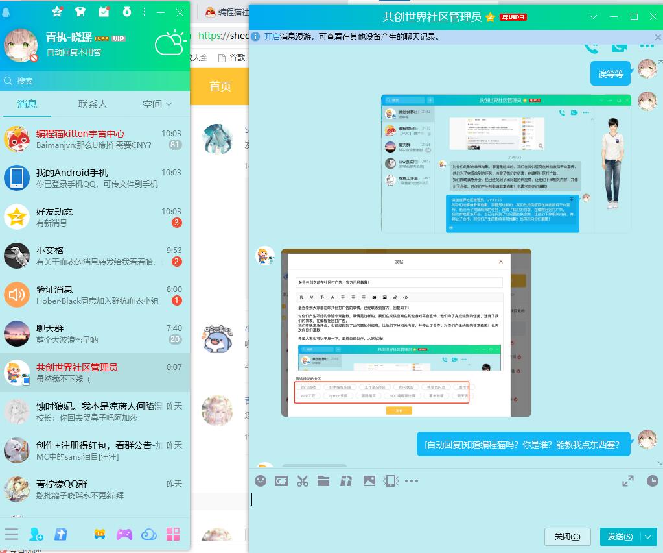Open the 青柠檬QQ群 conversation
This screenshot has width=663, height=553.
95,489
